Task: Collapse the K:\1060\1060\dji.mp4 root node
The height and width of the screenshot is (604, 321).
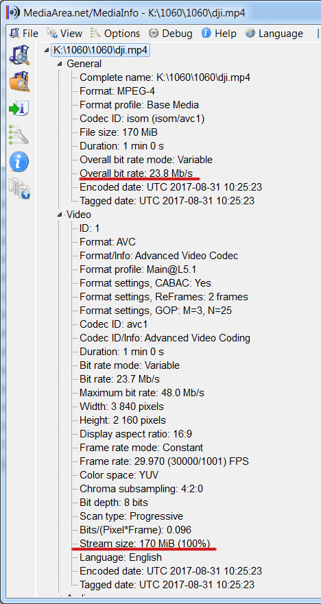Action: point(47,50)
